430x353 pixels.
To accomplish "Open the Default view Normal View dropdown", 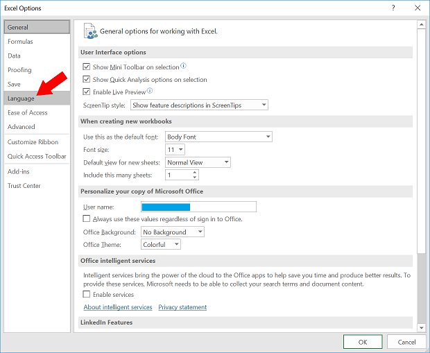I will click(x=198, y=162).
